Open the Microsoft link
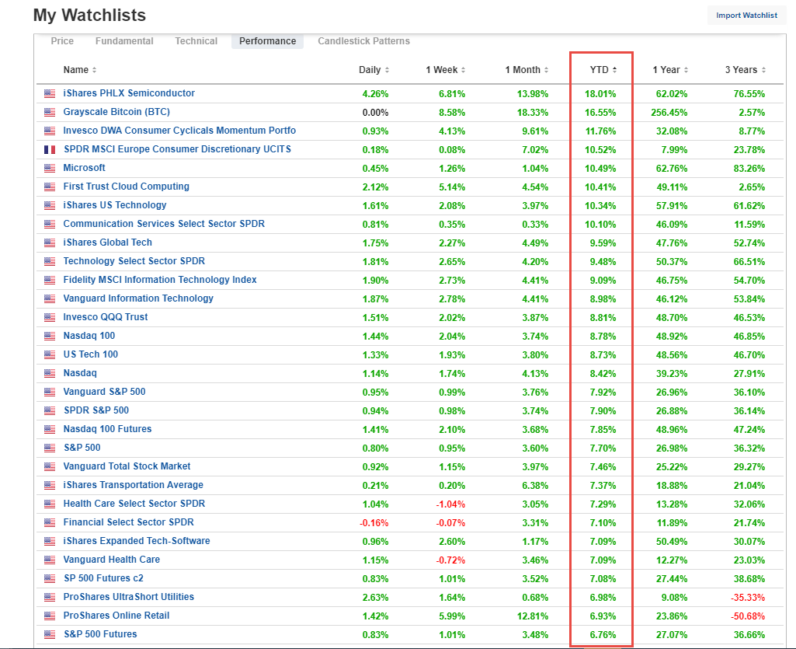Viewport: 796px width, 649px height. [x=85, y=168]
